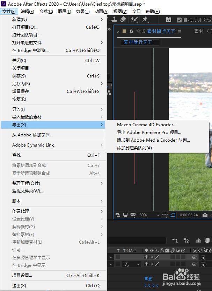The width and height of the screenshot is (212, 291).
Task: Click composition label color swatch in tab
Action: pos(124,31)
